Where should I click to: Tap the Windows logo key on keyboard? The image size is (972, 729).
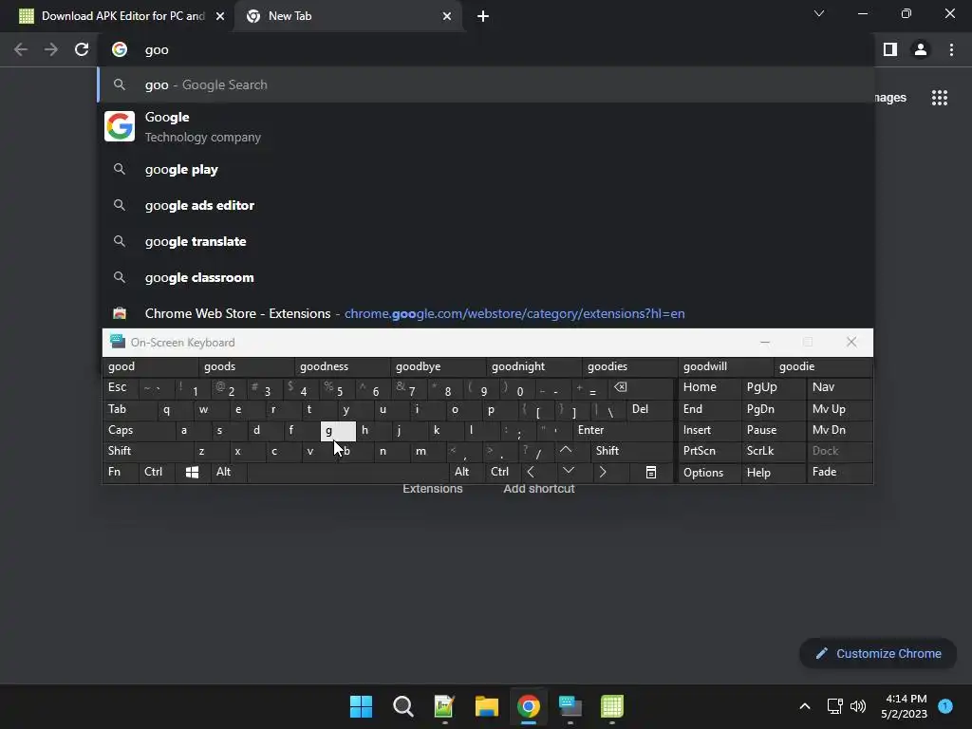192,473
